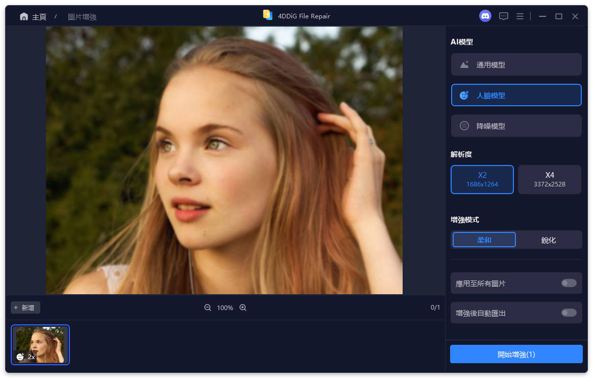Choose the 降噪模型 option
Viewport: 593px width, 378px height.
click(x=516, y=126)
